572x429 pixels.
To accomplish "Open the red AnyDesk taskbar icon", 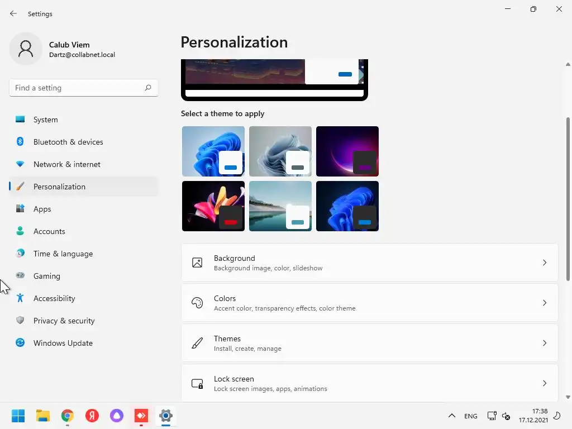I will click(x=141, y=416).
